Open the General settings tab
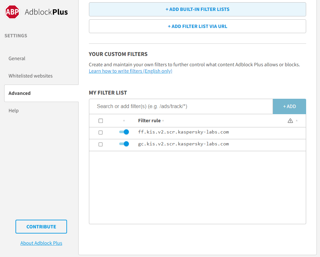The image size is (320, 257). pyautogui.click(x=17, y=59)
